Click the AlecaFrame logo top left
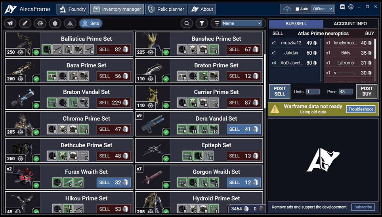382x217 pixels. point(10,9)
